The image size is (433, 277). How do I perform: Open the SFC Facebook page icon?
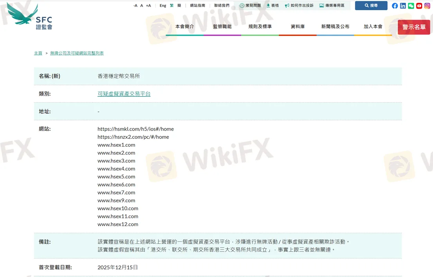[395, 6]
